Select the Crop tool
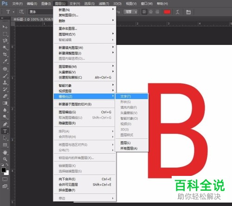This screenshot has height=206, width=232. [5, 54]
